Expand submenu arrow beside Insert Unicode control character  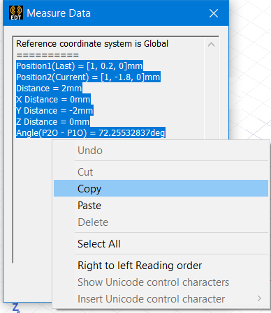[x=259, y=298]
